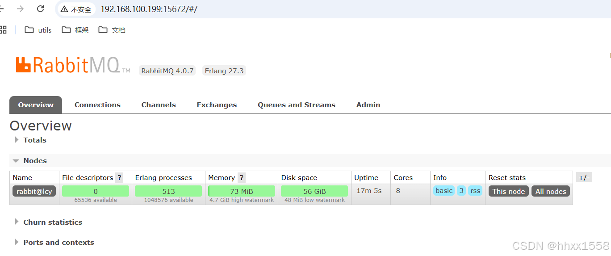Click the RabbitMQ 4.0.7 version label
The image size is (611, 256).
[167, 71]
